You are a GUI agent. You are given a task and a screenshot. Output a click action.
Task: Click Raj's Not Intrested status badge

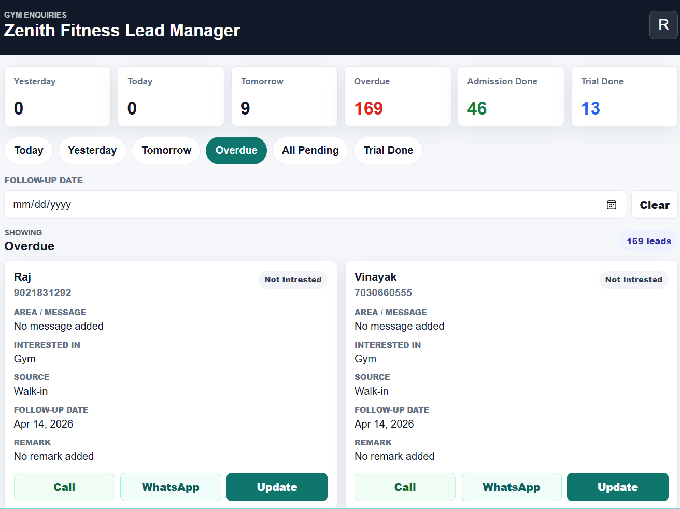pyautogui.click(x=293, y=279)
